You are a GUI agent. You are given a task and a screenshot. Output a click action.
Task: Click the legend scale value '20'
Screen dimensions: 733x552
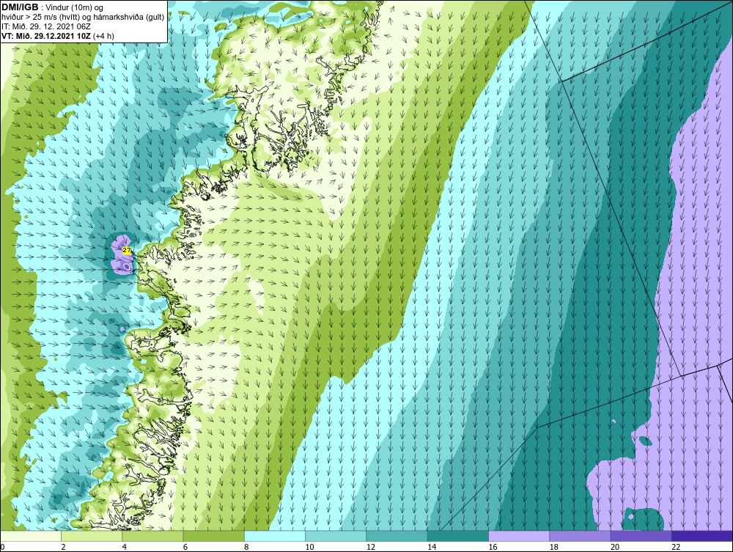(615, 548)
